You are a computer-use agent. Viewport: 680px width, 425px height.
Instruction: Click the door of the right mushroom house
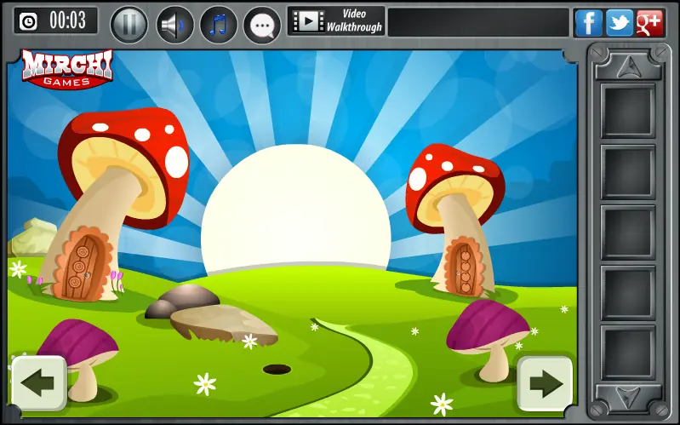(x=464, y=267)
